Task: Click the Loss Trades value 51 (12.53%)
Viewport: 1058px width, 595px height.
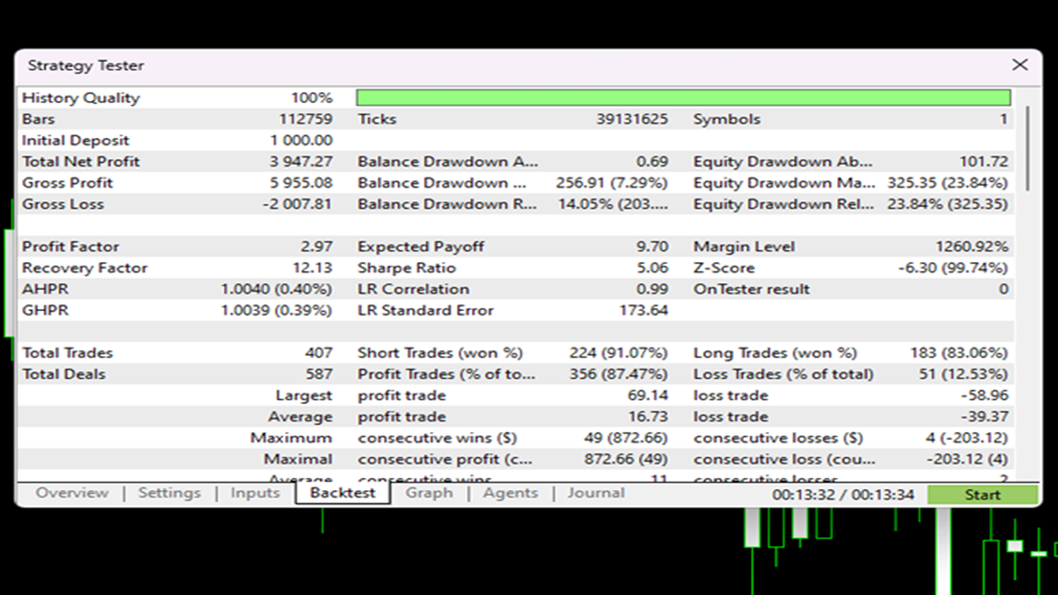Action: [963, 374]
